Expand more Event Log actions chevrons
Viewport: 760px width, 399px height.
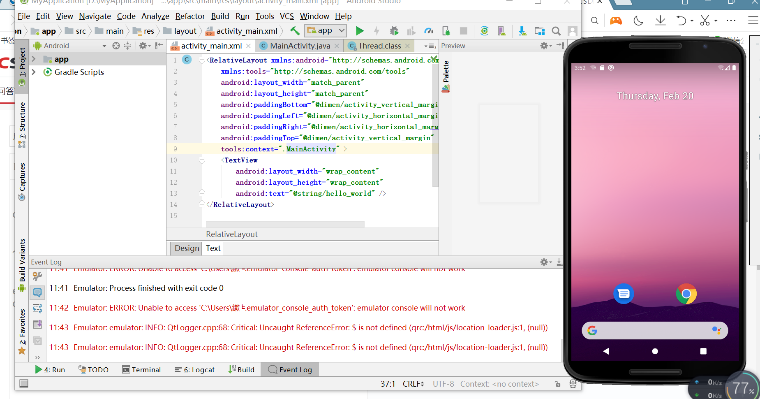[37, 357]
